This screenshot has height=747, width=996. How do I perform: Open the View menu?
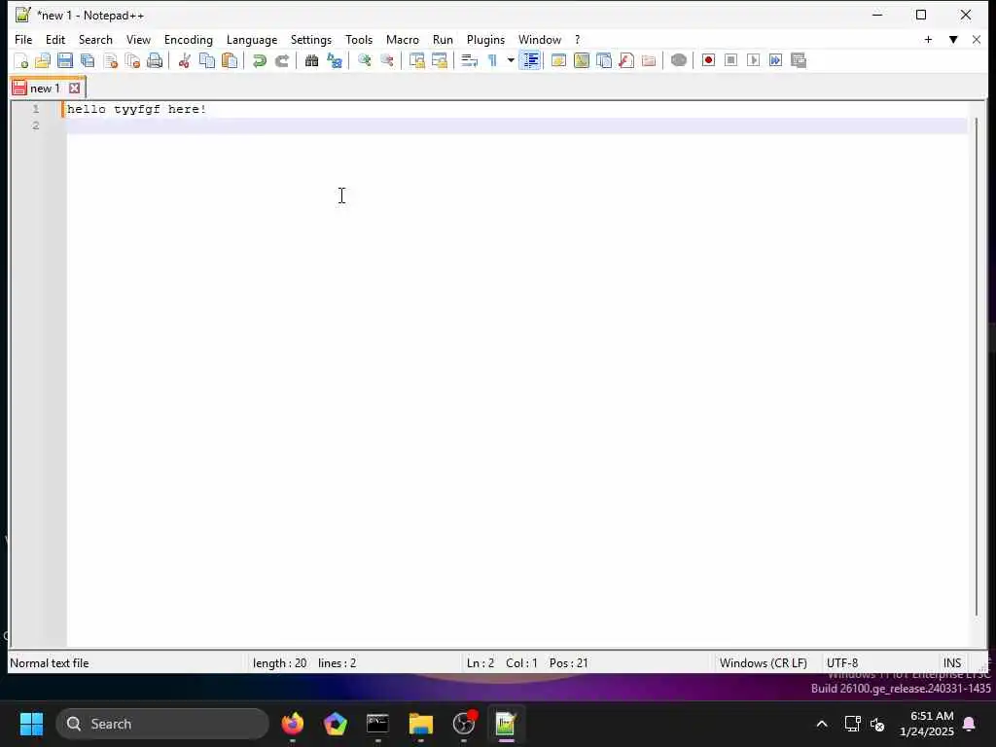point(138,39)
